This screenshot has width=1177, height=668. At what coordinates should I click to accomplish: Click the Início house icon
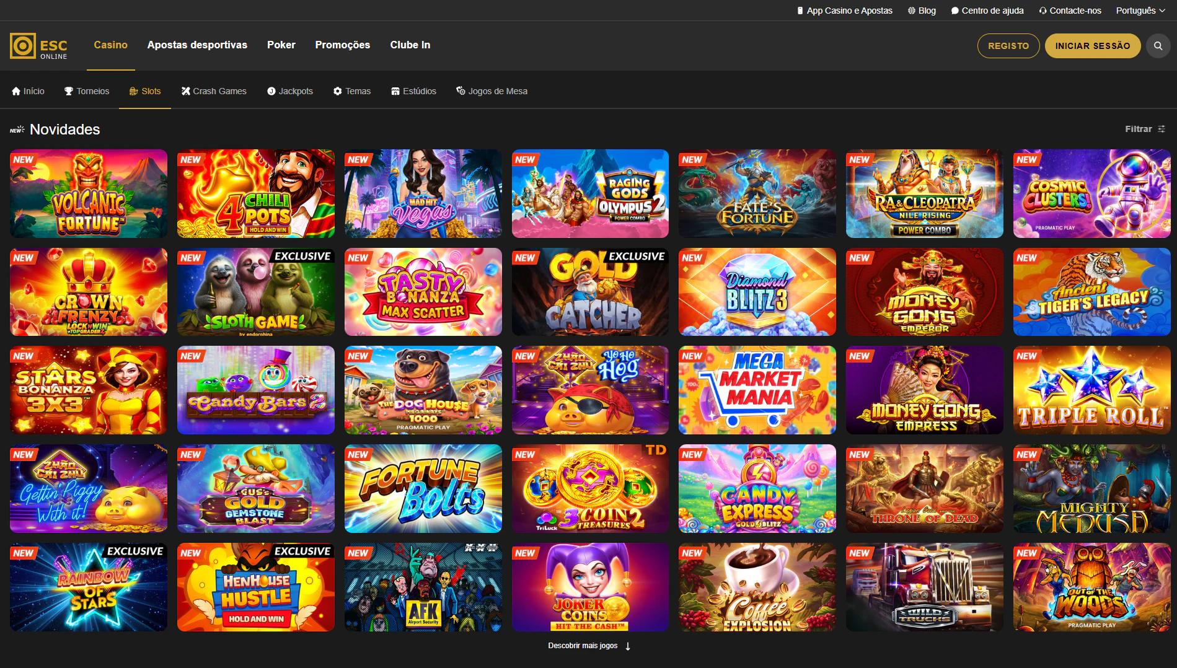16,91
